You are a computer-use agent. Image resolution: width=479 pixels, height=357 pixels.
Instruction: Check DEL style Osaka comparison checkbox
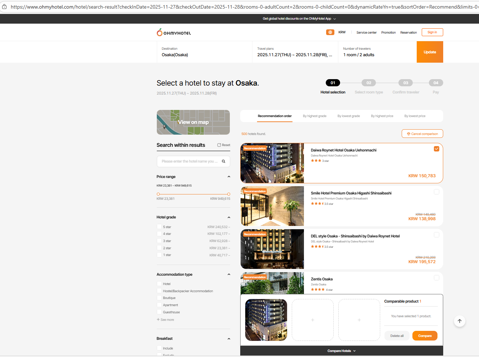click(x=436, y=235)
